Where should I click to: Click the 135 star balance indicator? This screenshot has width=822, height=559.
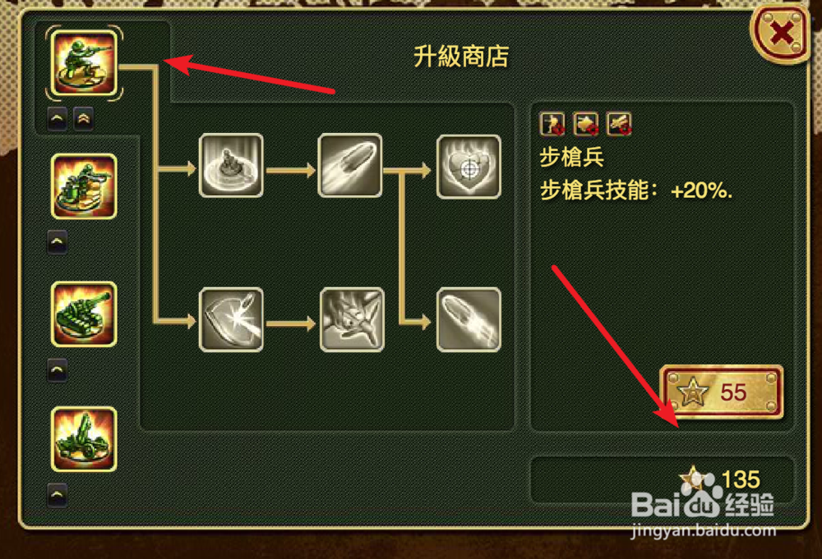(x=720, y=479)
